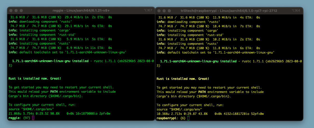Click the '18.4 MiB/s in 7s' line in raspberrypi

[x=209, y=26]
